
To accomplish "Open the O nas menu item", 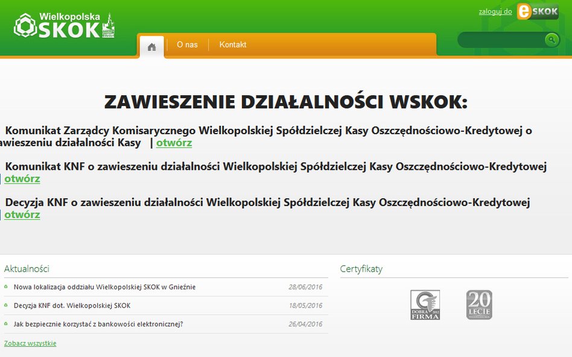I will (187, 45).
